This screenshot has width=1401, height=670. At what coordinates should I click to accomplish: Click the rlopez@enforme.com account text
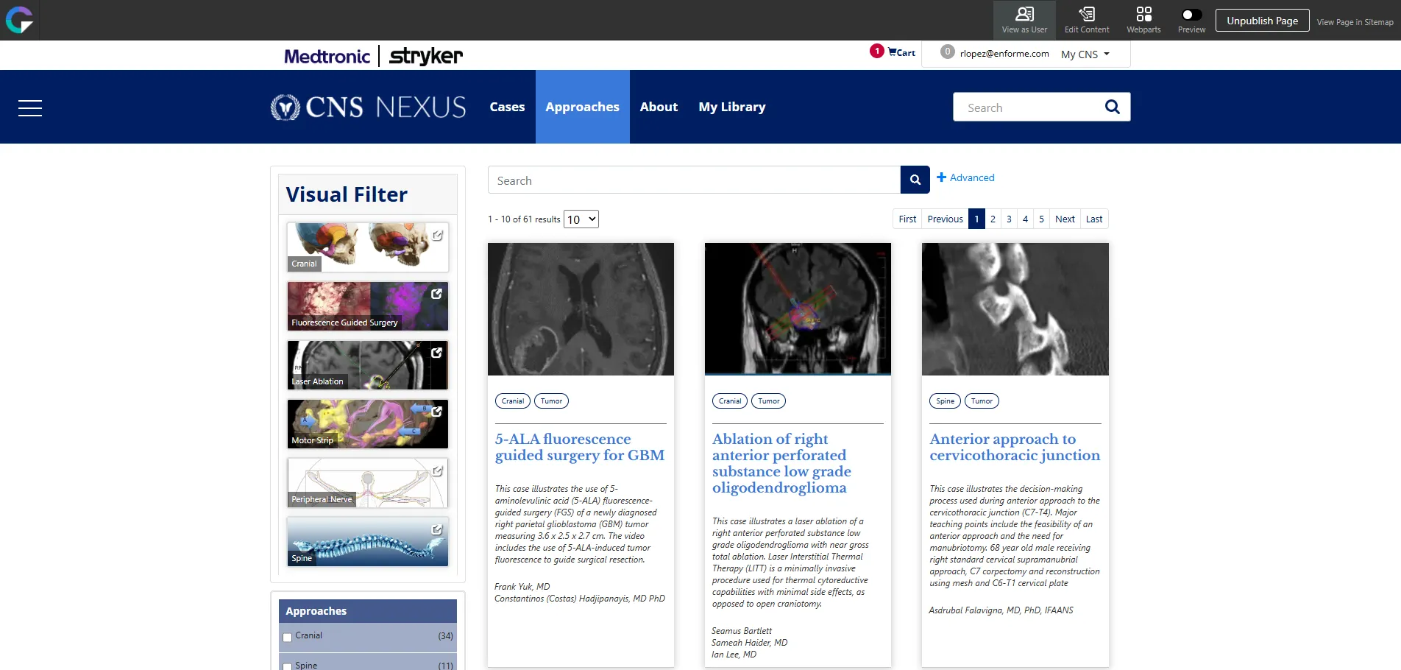1004,54
